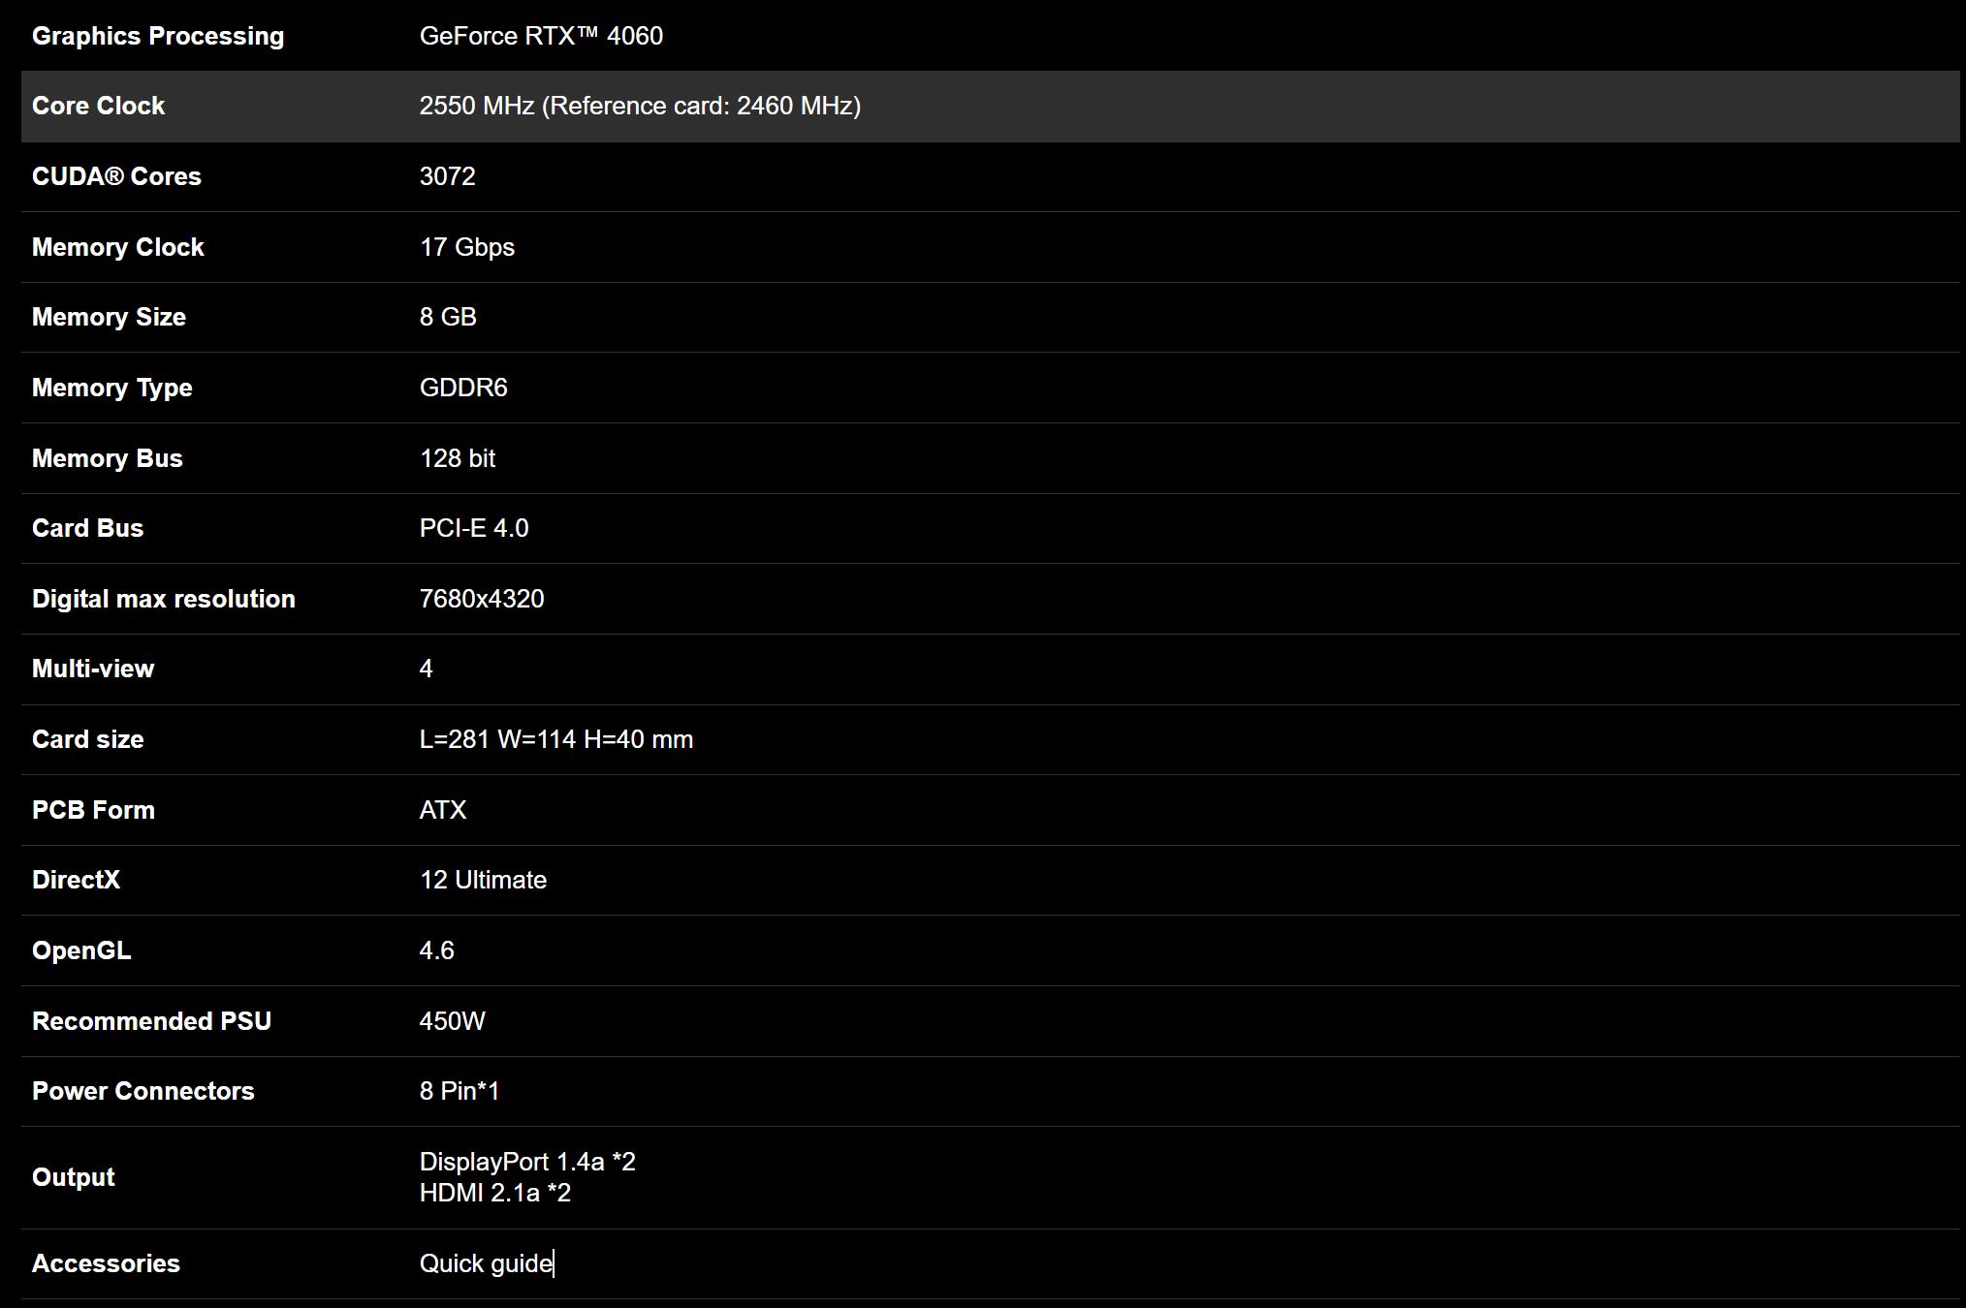Click the Memory Size 8 GB value
This screenshot has width=1966, height=1308.
point(447,317)
